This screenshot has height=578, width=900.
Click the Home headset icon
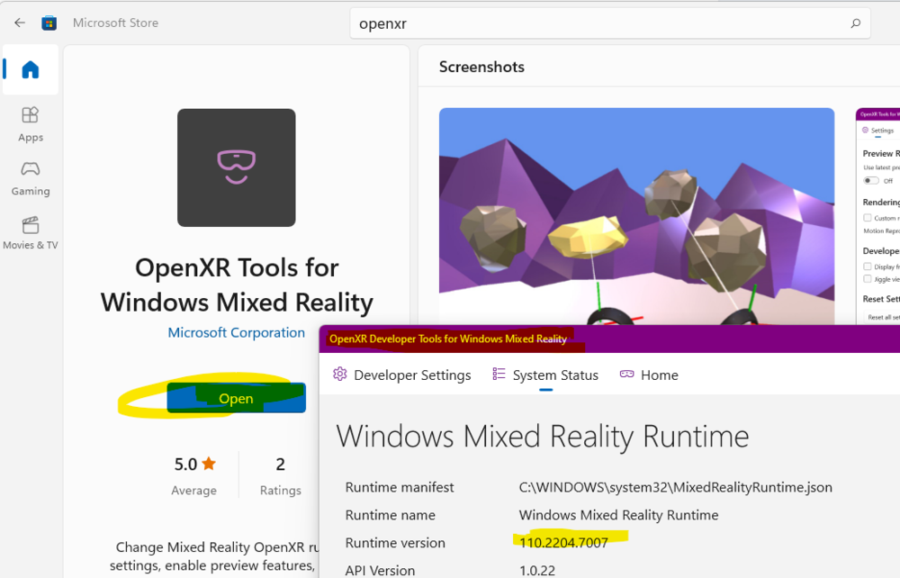click(626, 375)
